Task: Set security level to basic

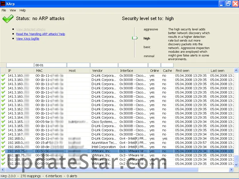Action: [x=147, y=47]
